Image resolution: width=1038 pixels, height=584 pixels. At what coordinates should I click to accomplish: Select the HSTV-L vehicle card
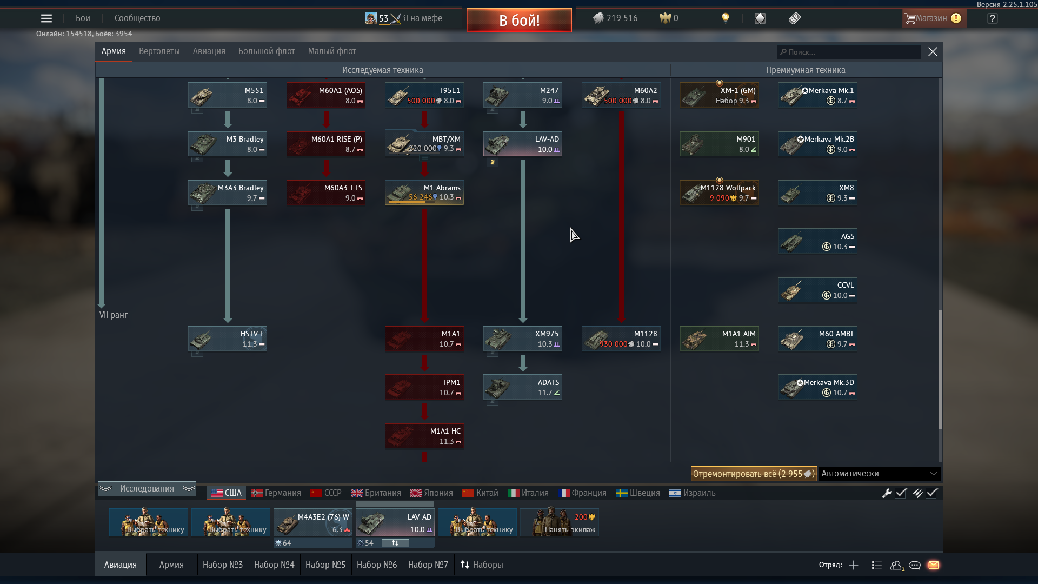pos(228,339)
